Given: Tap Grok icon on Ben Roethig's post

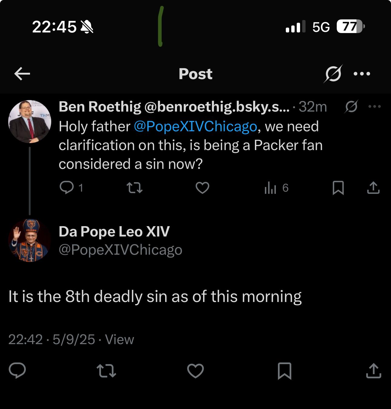Looking at the screenshot, I should click(351, 106).
